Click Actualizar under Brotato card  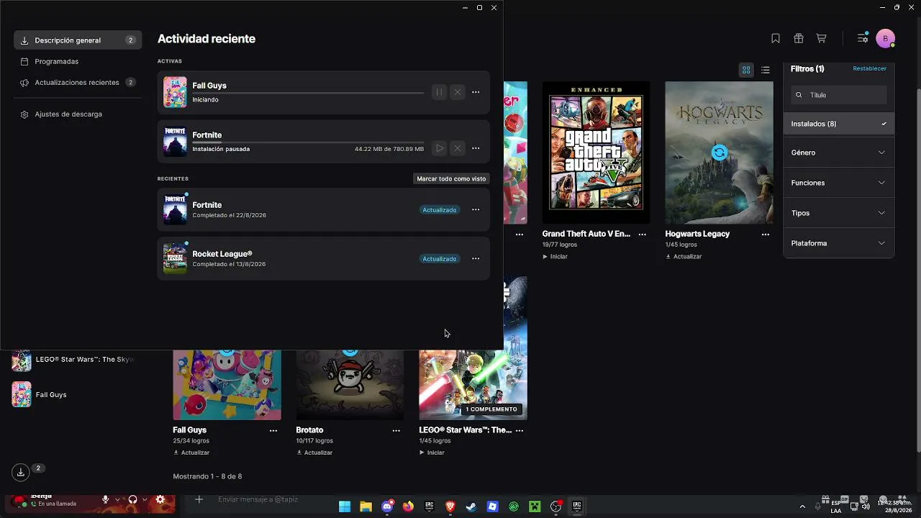click(x=314, y=453)
